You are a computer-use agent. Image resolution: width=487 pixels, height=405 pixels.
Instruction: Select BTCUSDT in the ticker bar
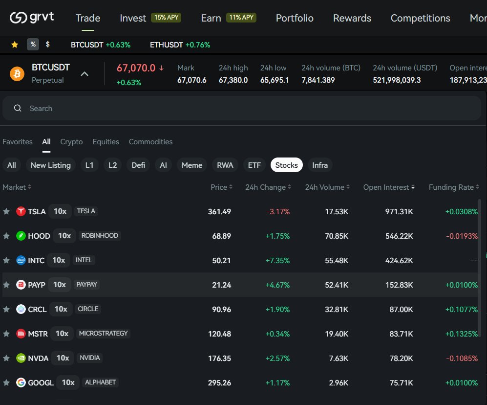(101, 45)
